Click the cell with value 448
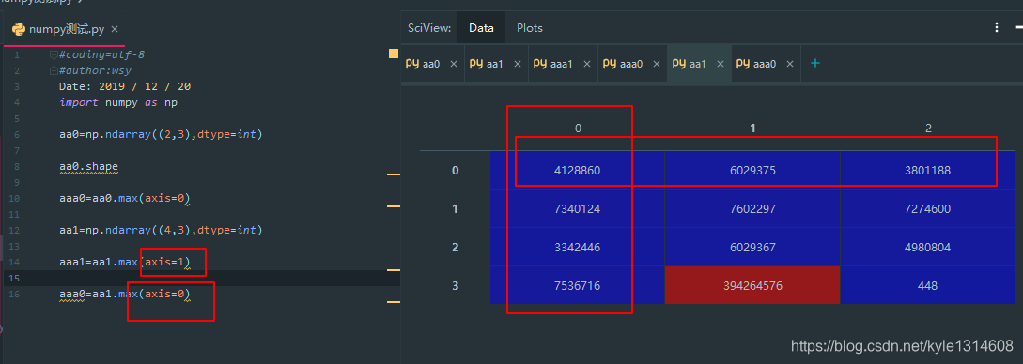Viewport: 1023px width, 364px height. pyautogui.click(x=928, y=285)
